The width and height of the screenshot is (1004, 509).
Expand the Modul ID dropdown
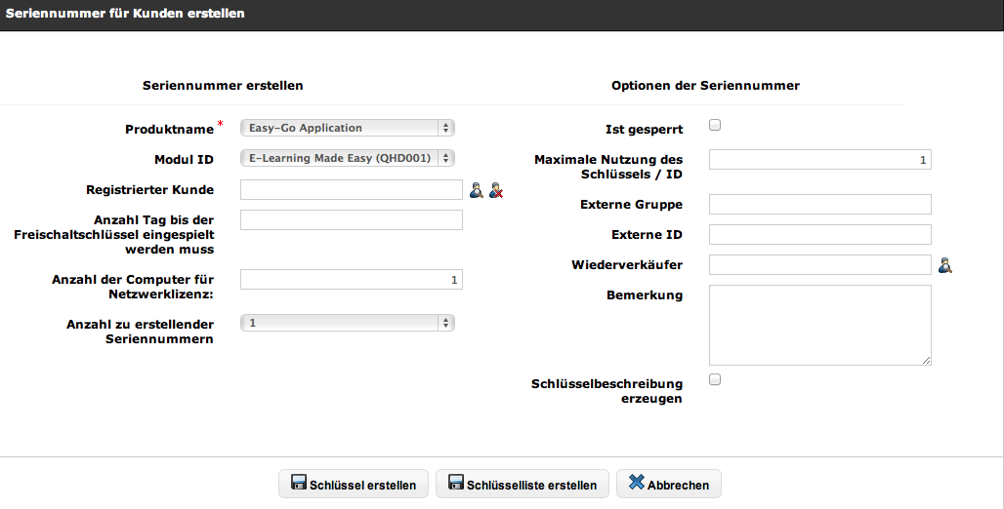pyautogui.click(x=348, y=158)
